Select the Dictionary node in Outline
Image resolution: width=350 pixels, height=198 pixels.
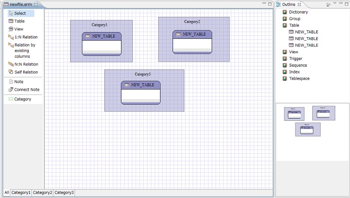[x=298, y=12]
